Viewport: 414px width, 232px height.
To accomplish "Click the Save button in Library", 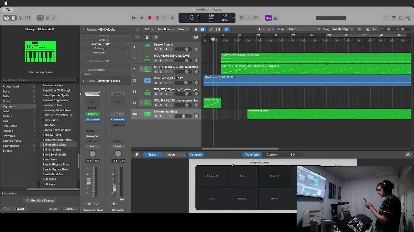I will 70,209.
